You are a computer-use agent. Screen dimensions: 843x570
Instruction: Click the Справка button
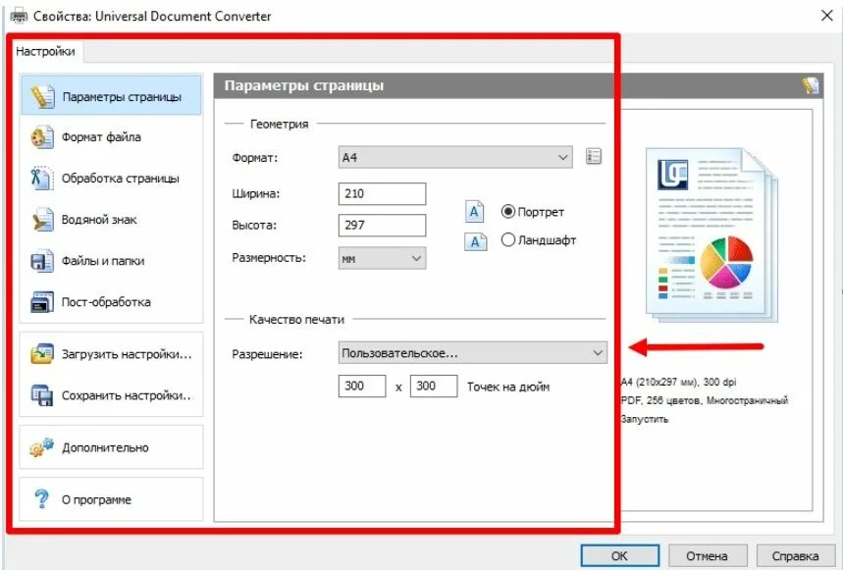click(x=796, y=556)
